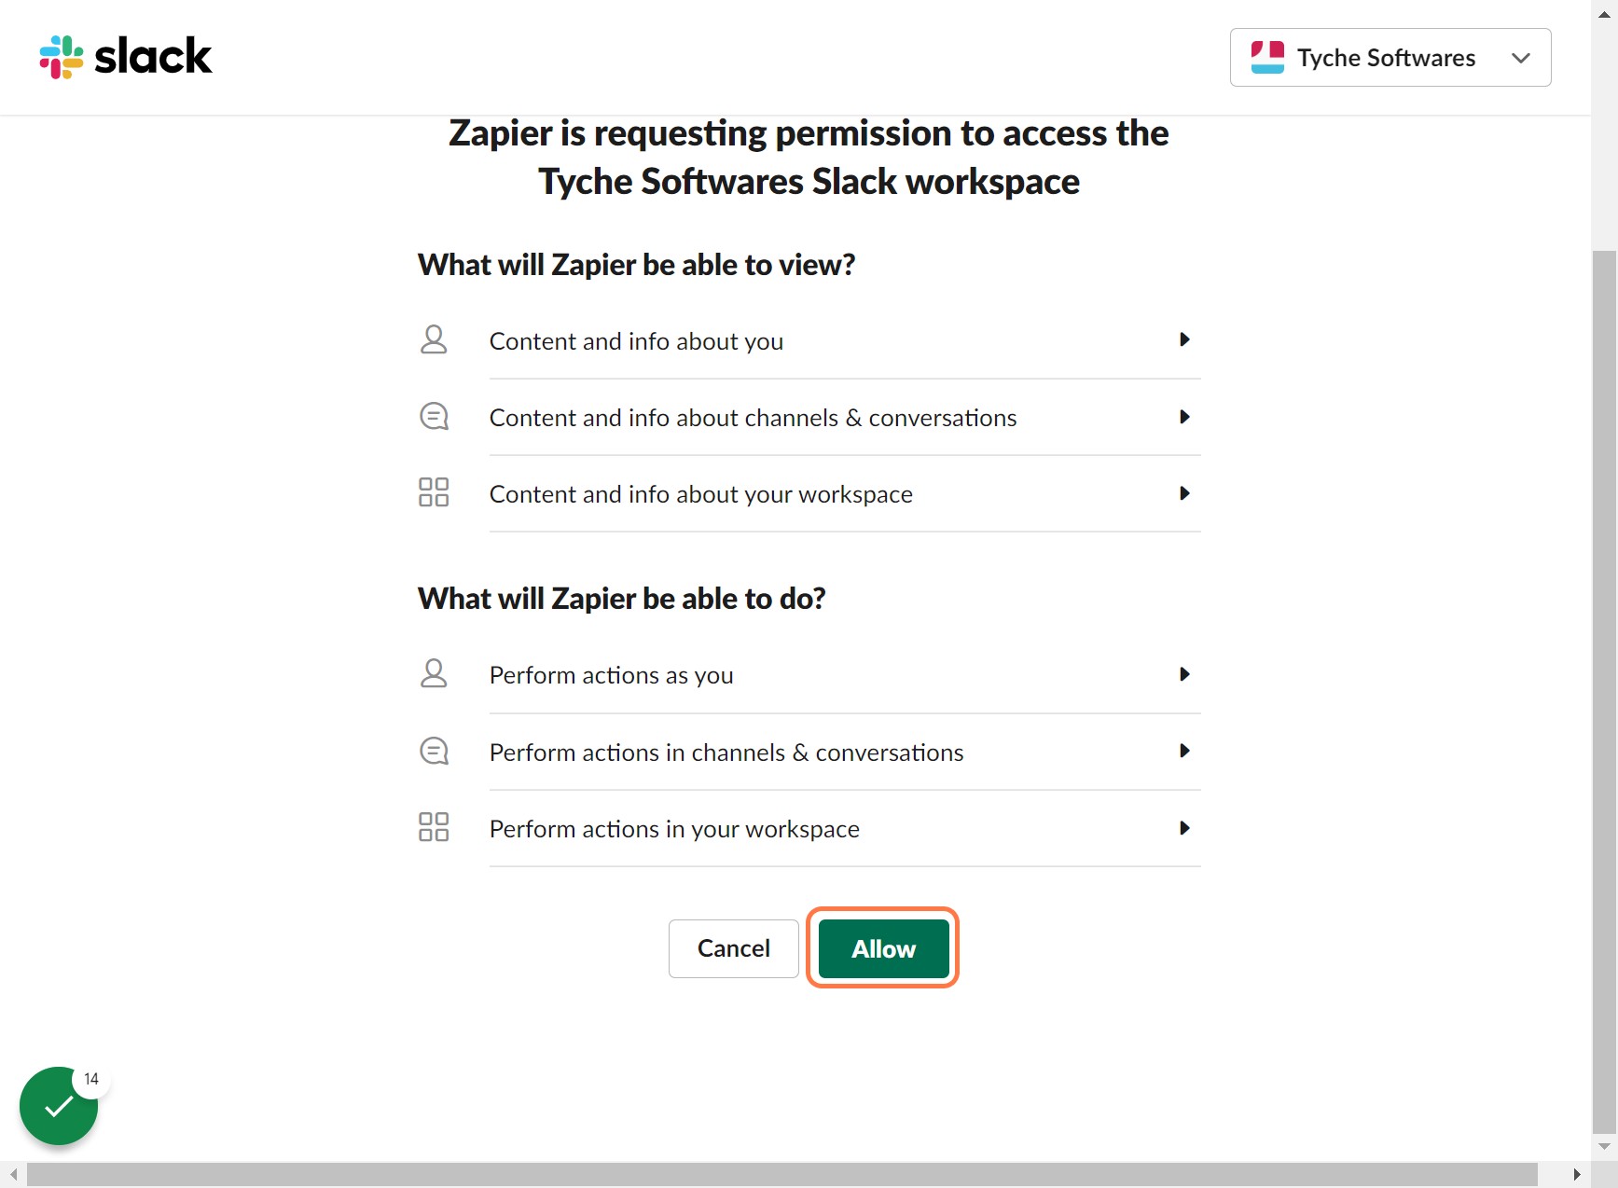Click the vertical scrollbar thumb
The width and height of the screenshot is (1618, 1188).
click(x=1604, y=691)
